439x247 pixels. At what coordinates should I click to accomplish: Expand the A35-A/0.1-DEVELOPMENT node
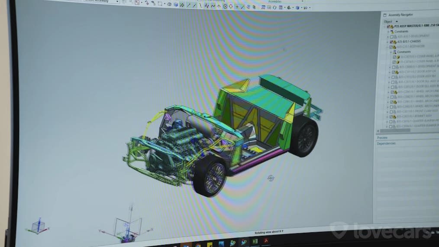click(x=388, y=37)
